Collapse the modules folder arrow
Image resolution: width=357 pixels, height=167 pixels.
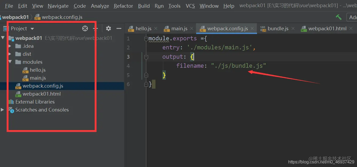coord(10,62)
